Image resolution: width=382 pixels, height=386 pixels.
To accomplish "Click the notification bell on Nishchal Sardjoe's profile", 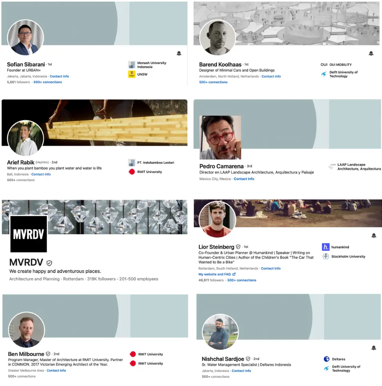I will (374, 348).
